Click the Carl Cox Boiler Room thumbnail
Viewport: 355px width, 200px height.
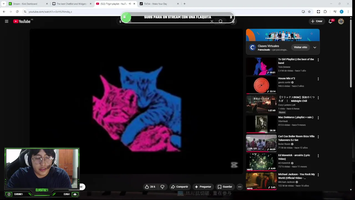click(261, 143)
